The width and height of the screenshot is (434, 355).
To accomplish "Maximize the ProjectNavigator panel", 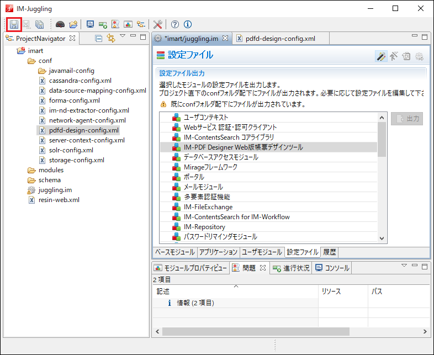I will 143,37.
